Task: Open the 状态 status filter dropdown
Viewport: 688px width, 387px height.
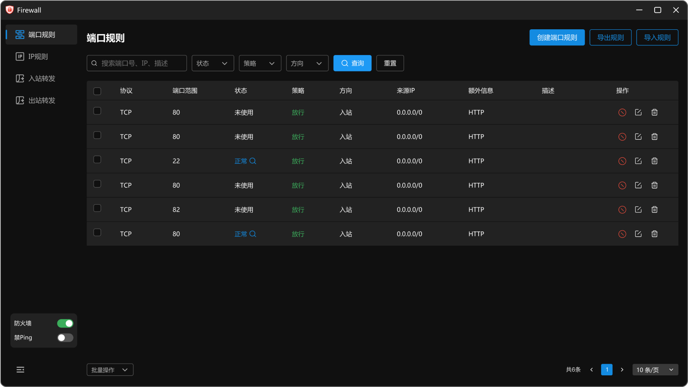Action: (x=213, y=63)
